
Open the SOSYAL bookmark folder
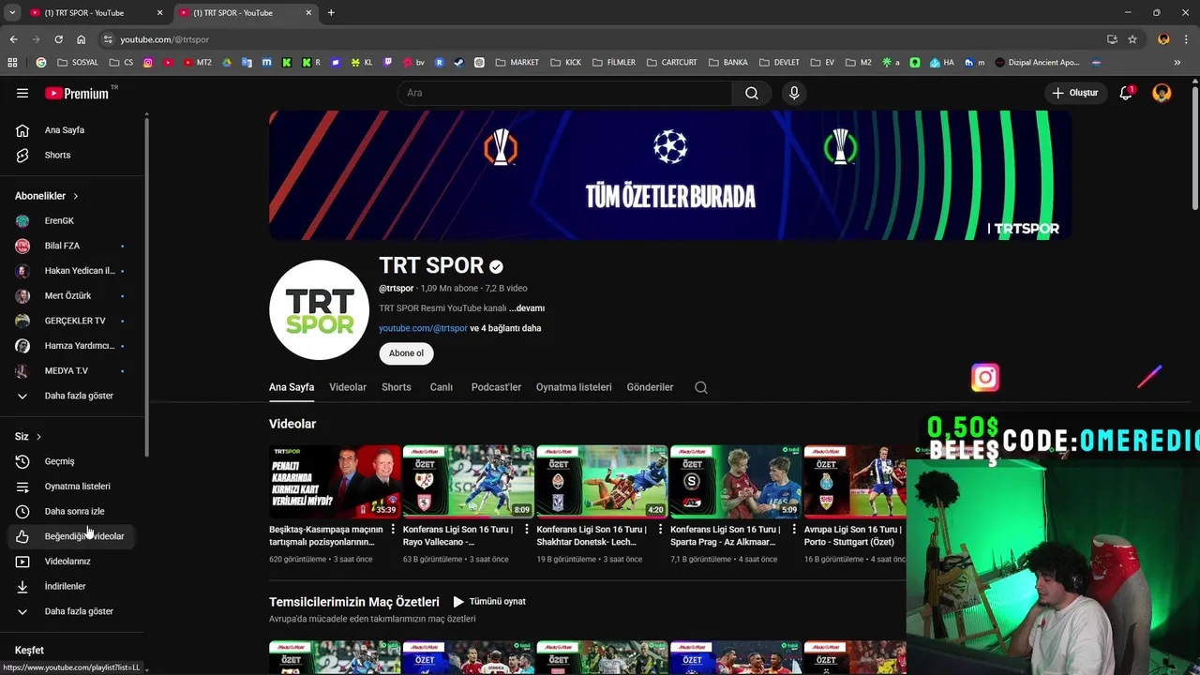pos(78,63)
